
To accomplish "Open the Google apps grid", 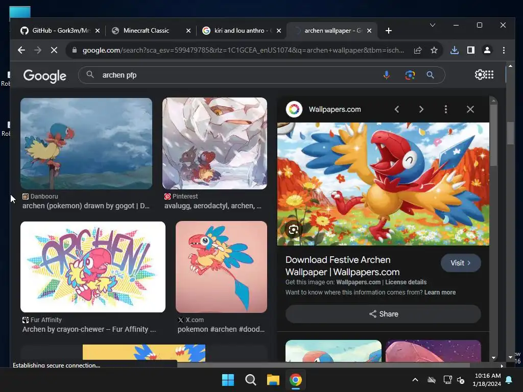I will pos(489,75).
